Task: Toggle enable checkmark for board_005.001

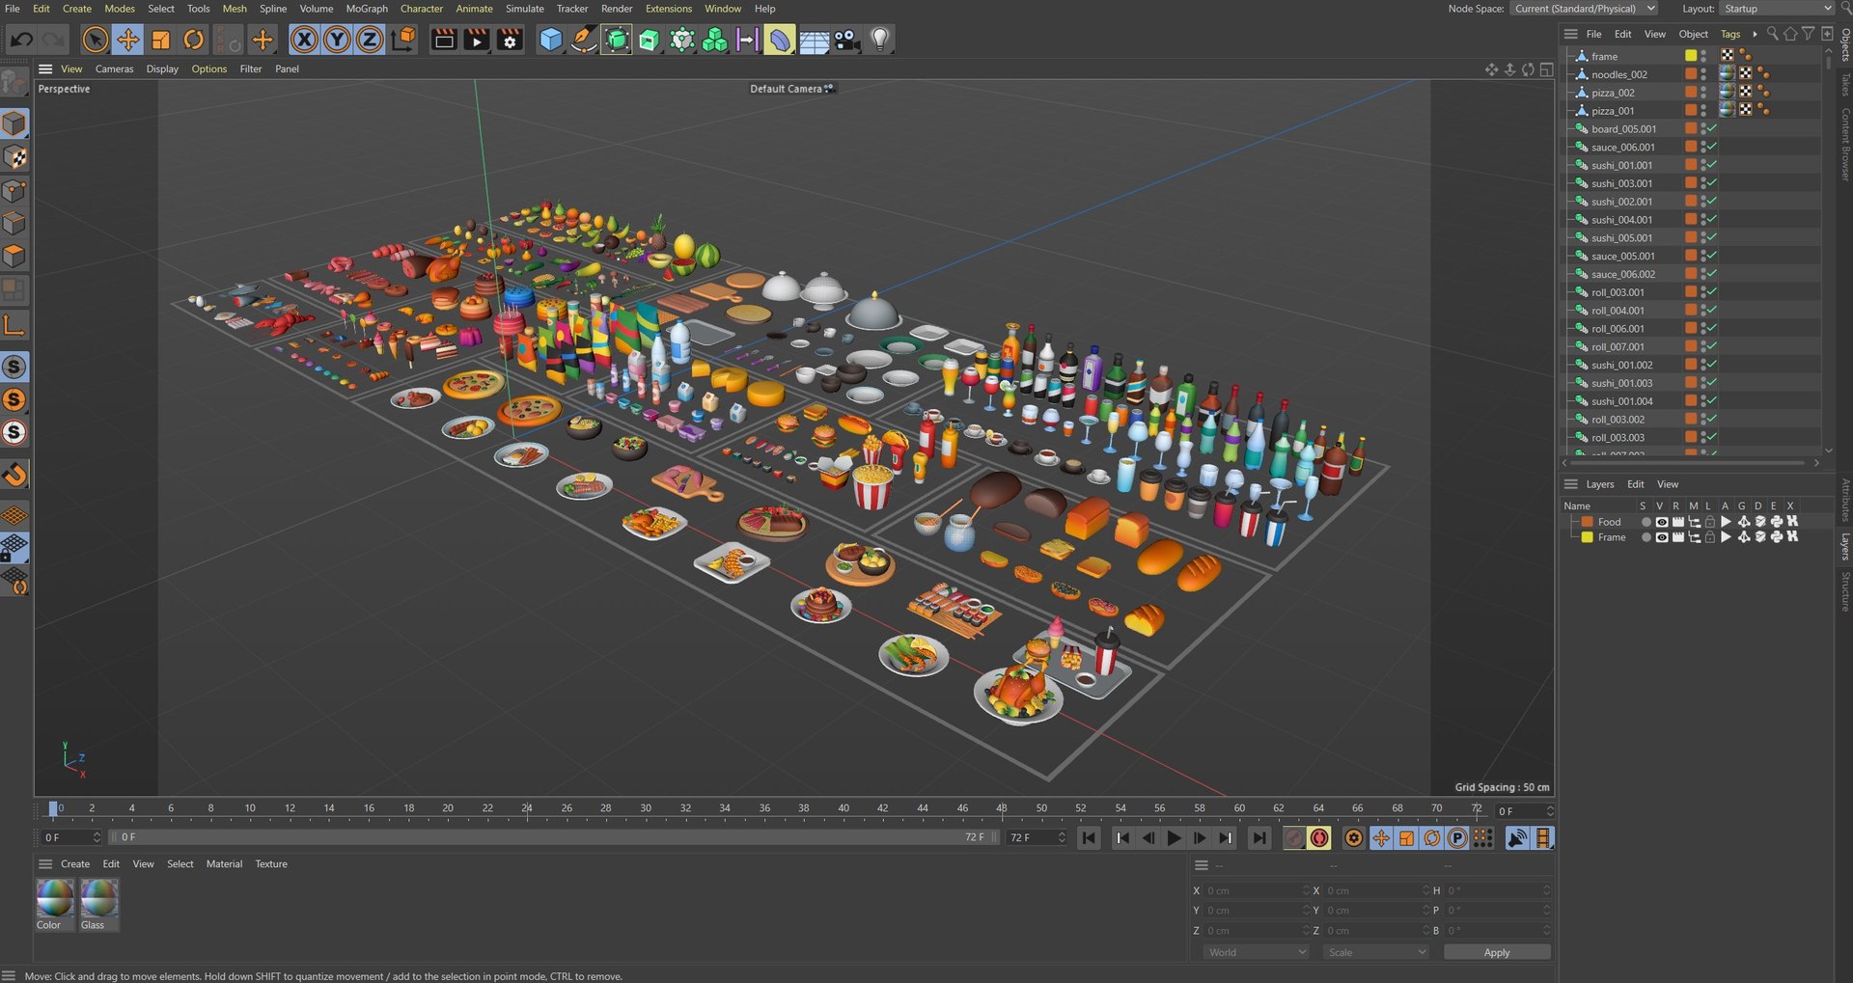Action: (x=1711, y=129)
